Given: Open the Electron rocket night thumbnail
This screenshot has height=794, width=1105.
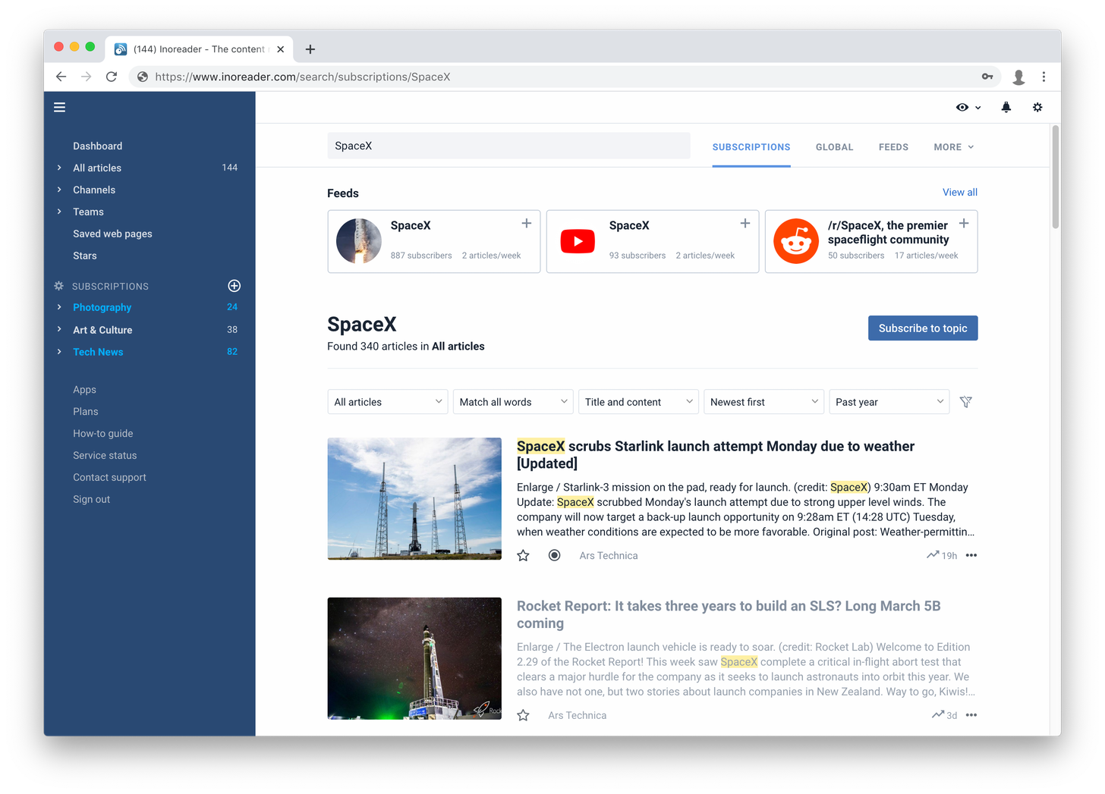Looking at the screenshot, I should [x=414, y=658].
